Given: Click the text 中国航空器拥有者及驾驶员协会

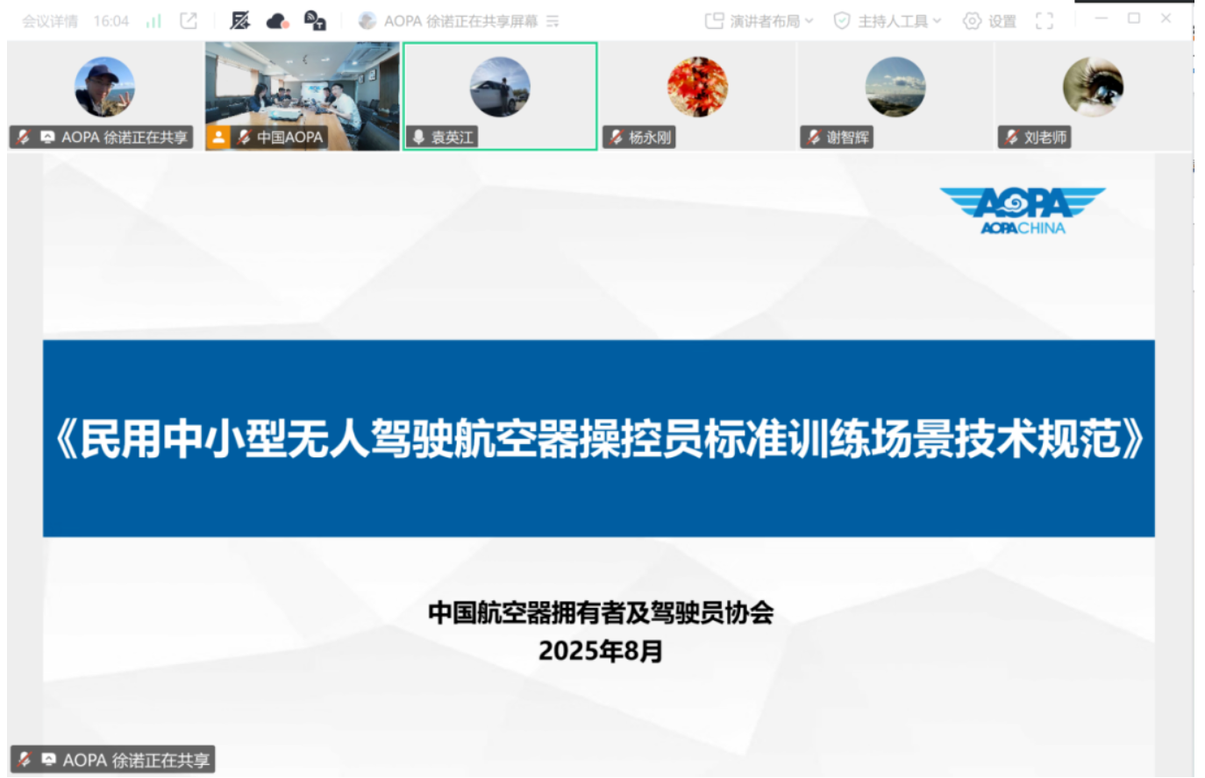Looking at the screenshot, I should pyautogui.click(x=601, y=612).
